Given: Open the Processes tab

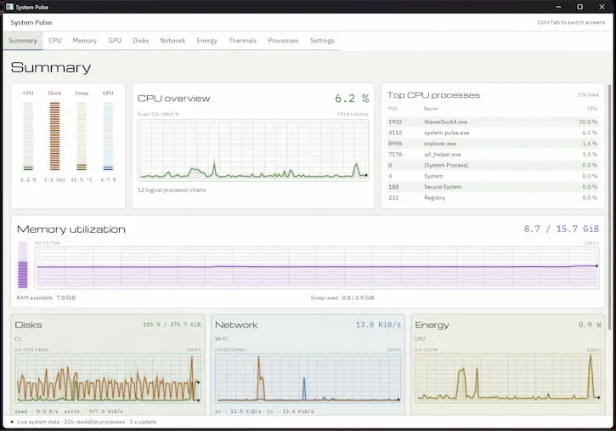Looking at the screenshot, I should (283, 41).
